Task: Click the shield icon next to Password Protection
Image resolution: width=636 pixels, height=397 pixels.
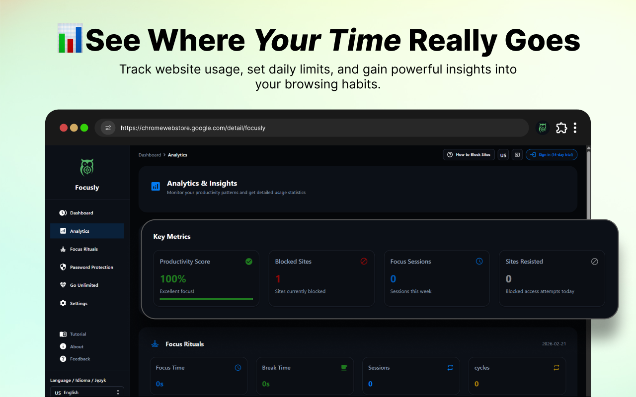Action: (63, 267)
